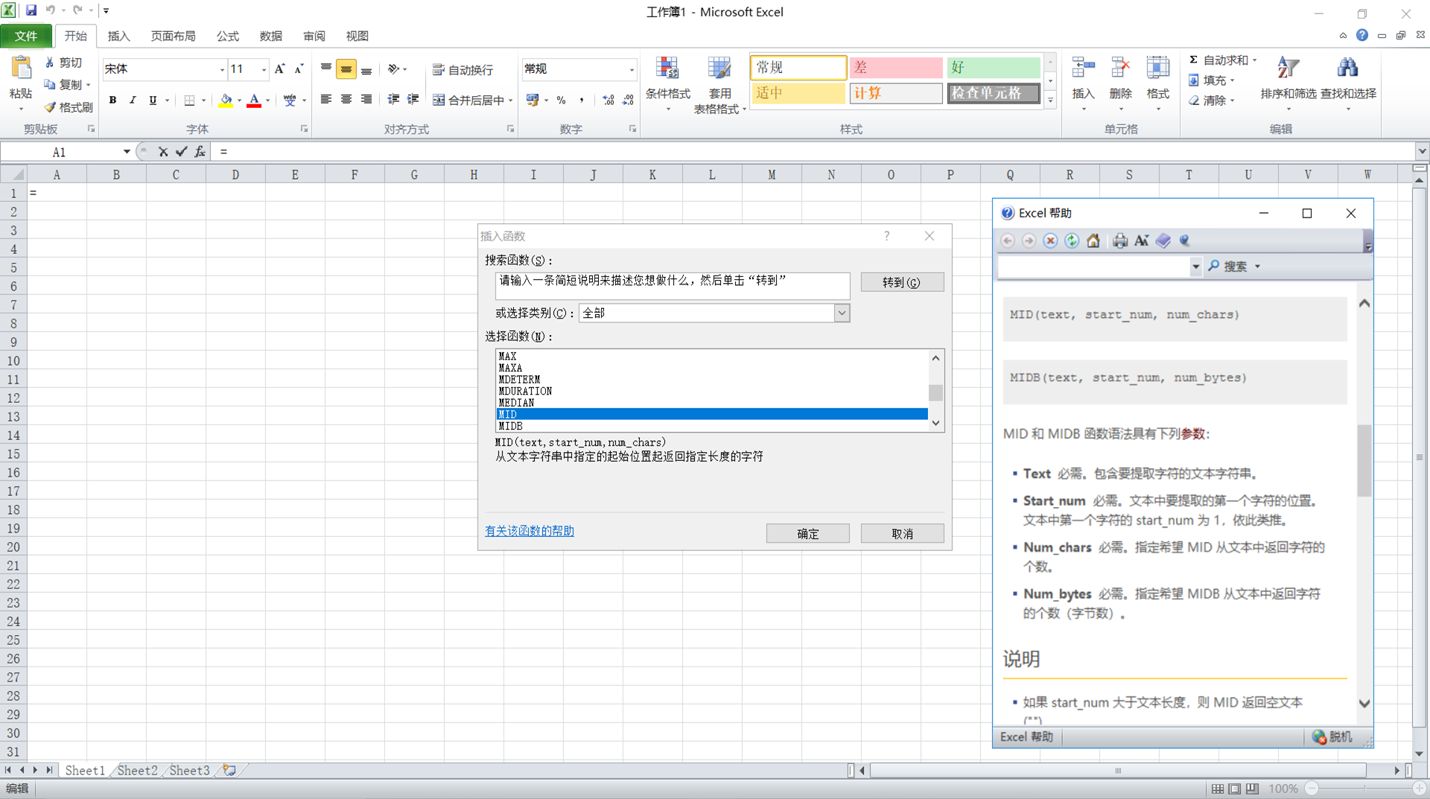This screenshot has width=1430, height=799.
Task: Click the Percent Style icon
Action: [561, 100]
